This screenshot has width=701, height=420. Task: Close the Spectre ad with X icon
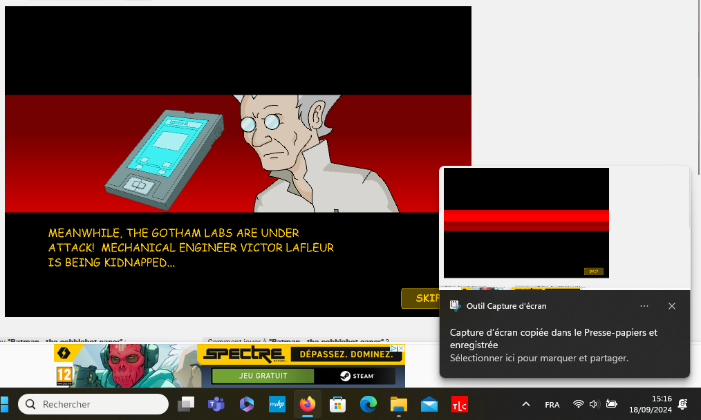click(x=402, y=348)
